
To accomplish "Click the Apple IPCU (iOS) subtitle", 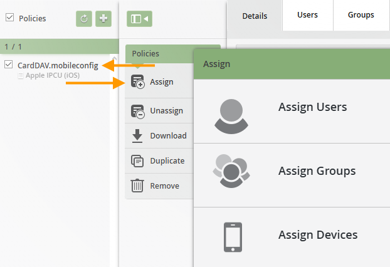I will (x=53, y=75).
